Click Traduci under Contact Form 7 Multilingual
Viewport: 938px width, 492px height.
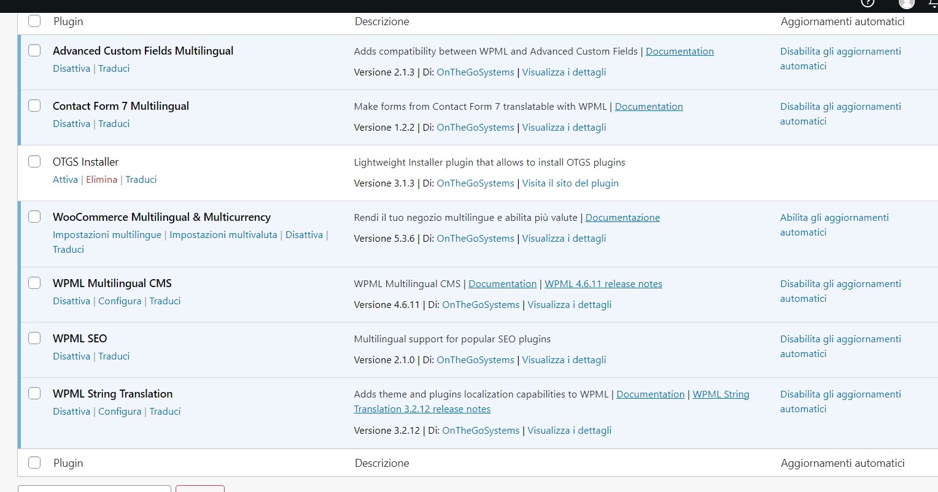(114, 123)
